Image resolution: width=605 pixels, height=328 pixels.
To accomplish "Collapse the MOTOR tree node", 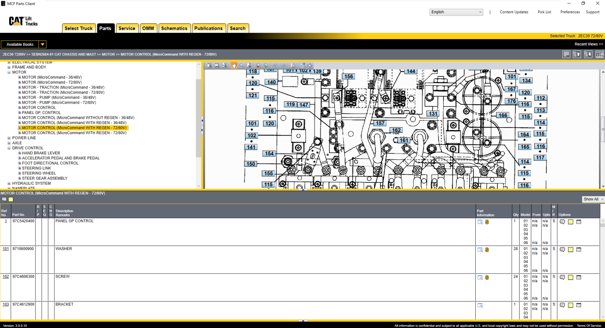I will pos(9,72).
